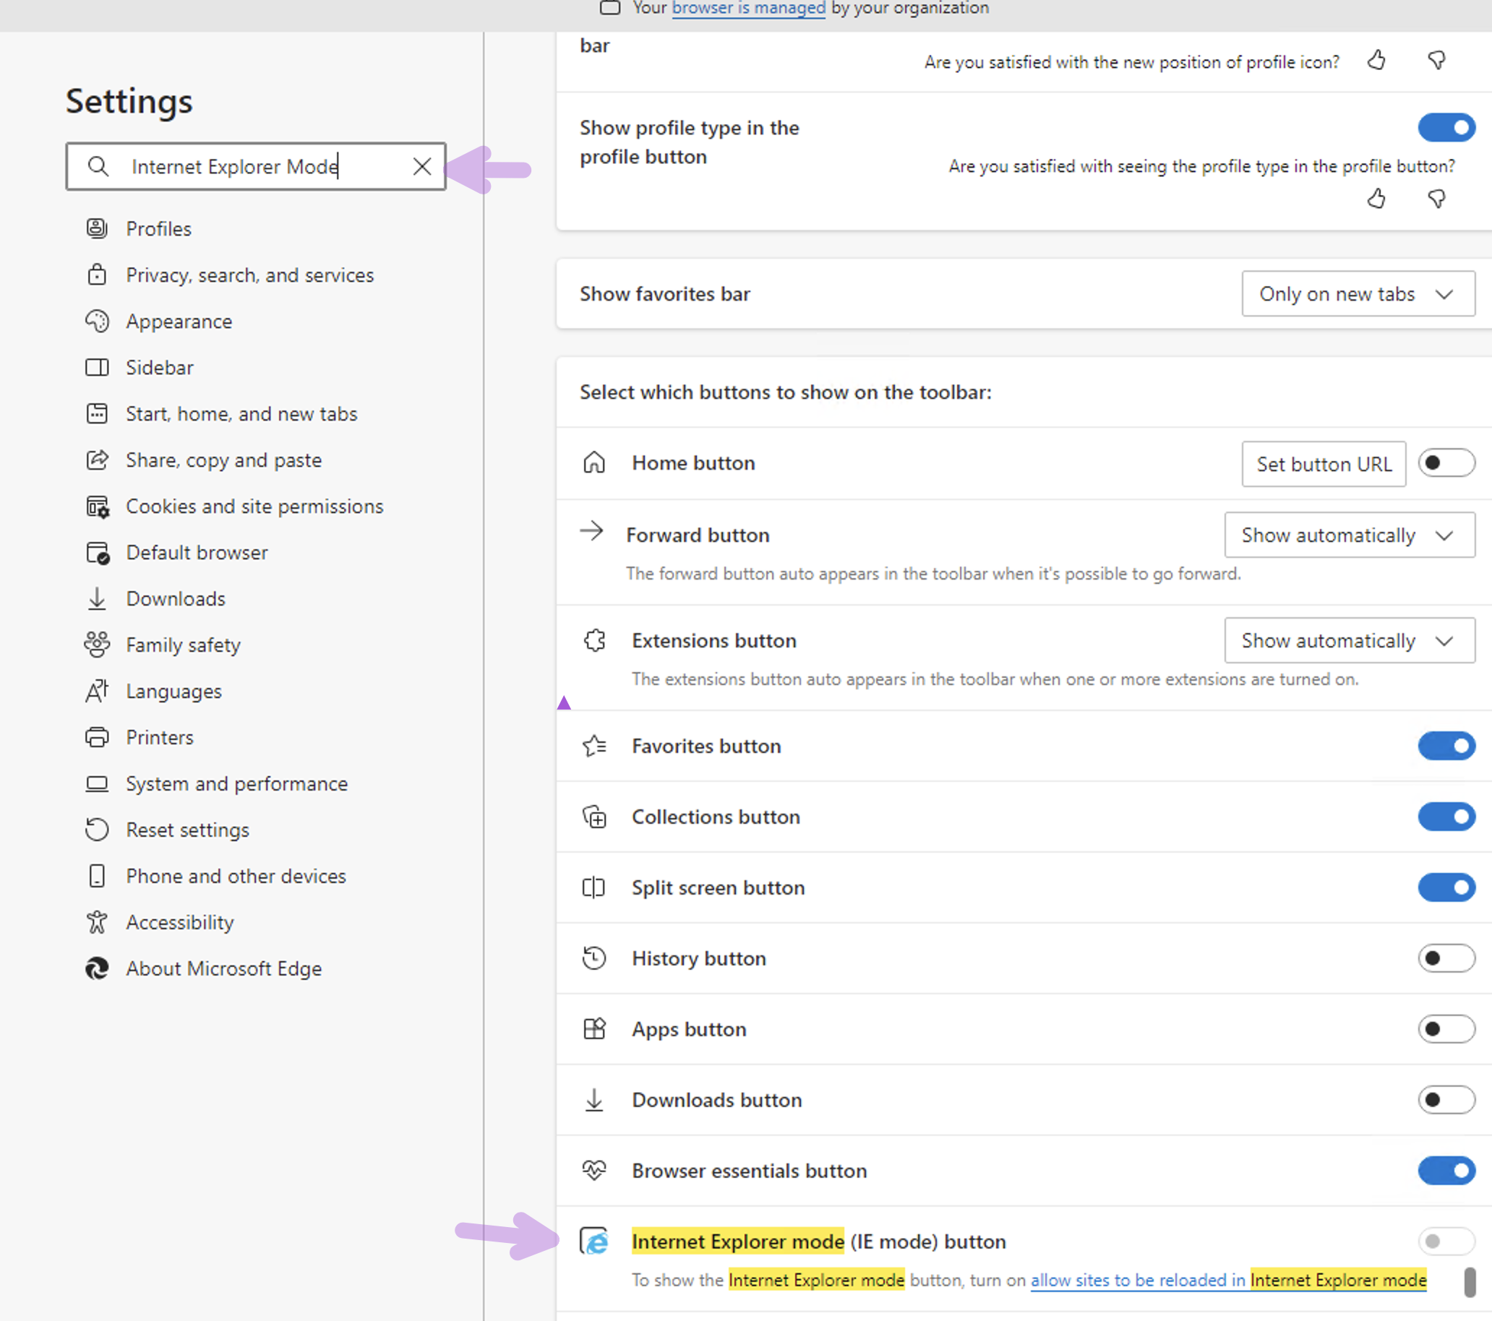This screenshot has height=1321, width=1492.
Task: Click the Apps grid icon
Action: [x=594, y=1029]
